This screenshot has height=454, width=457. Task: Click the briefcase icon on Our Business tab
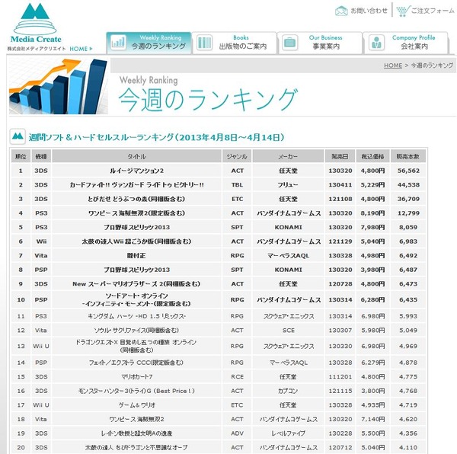pyautogui.click(x=290, y=43)
